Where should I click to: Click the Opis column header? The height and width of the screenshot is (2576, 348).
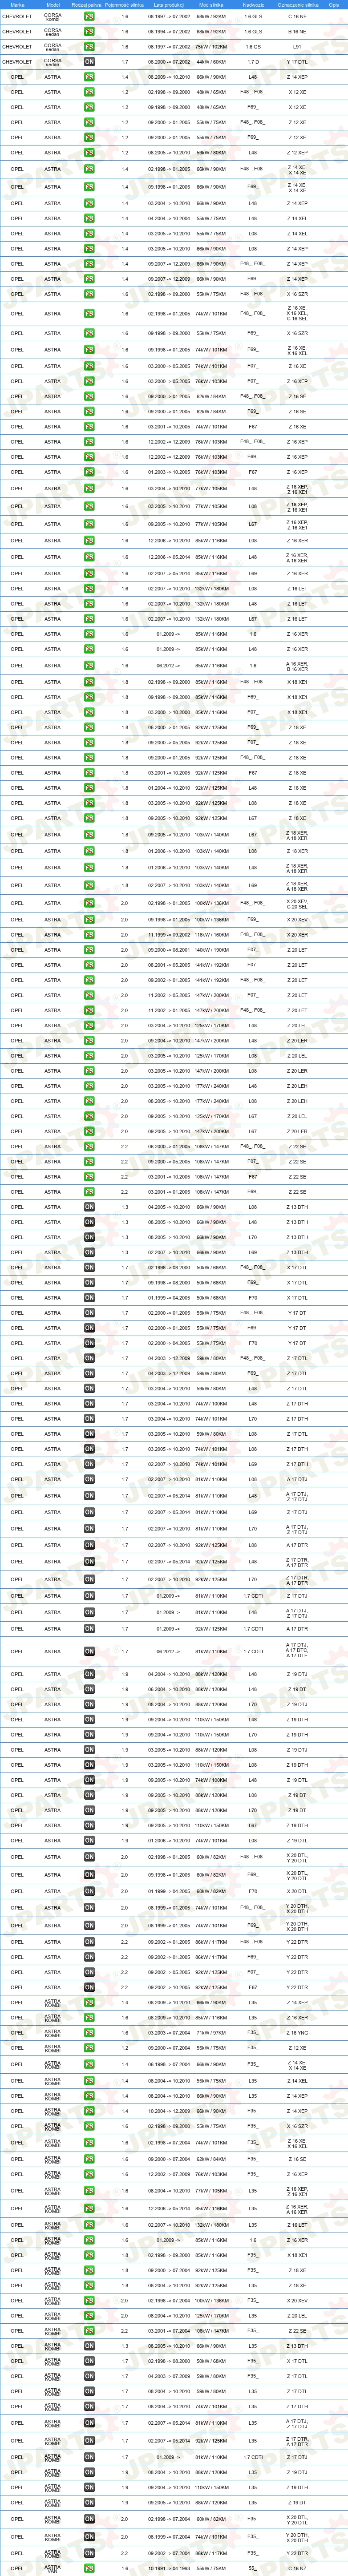point(334,5)
